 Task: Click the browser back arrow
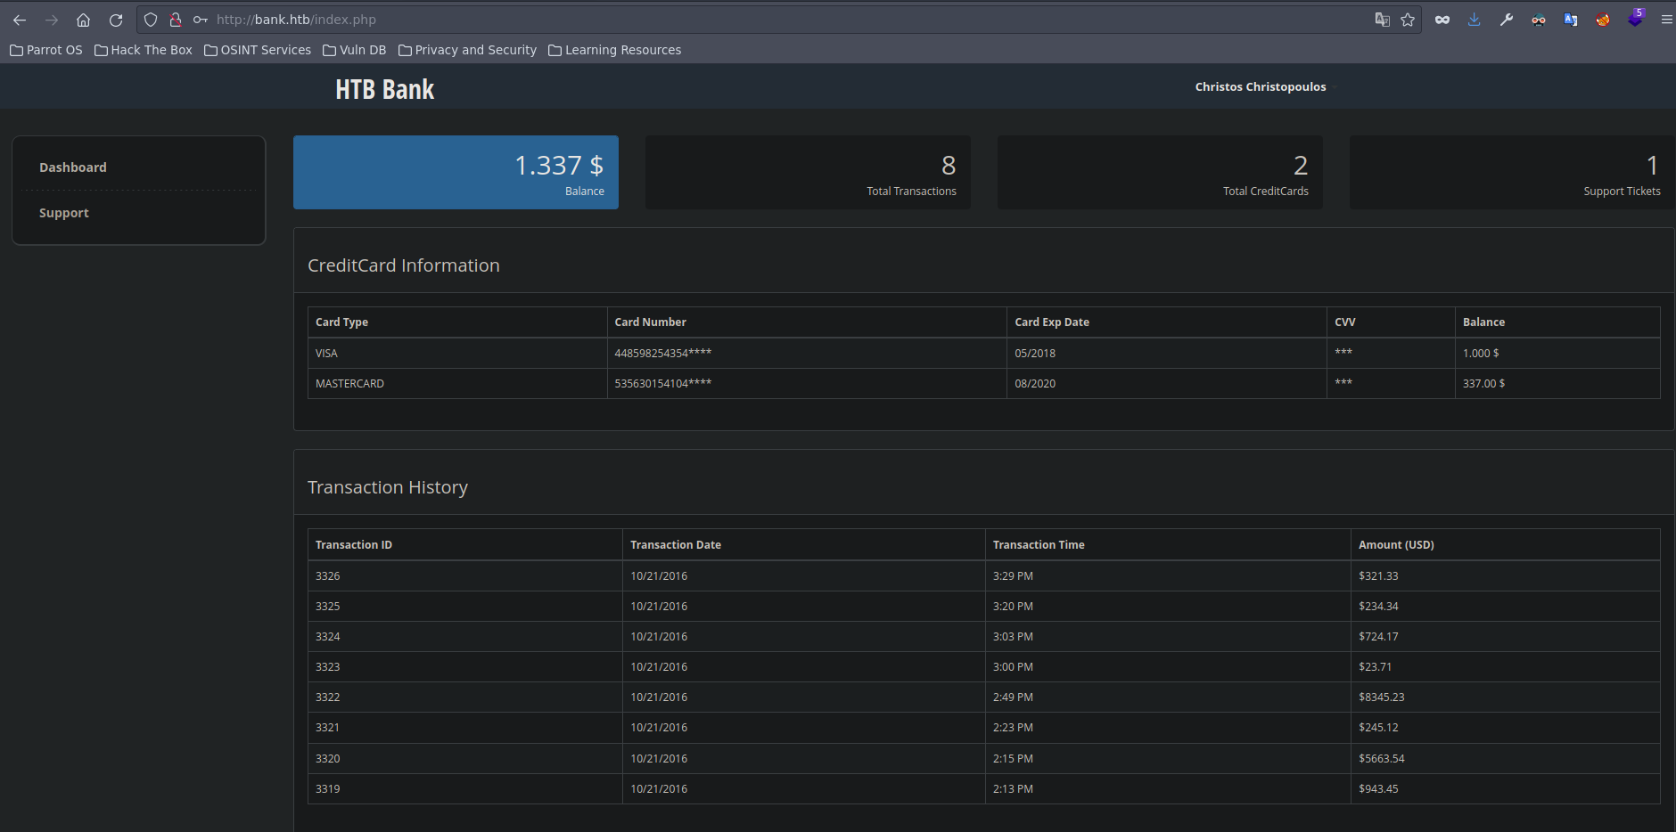click(x=20, y=20)
